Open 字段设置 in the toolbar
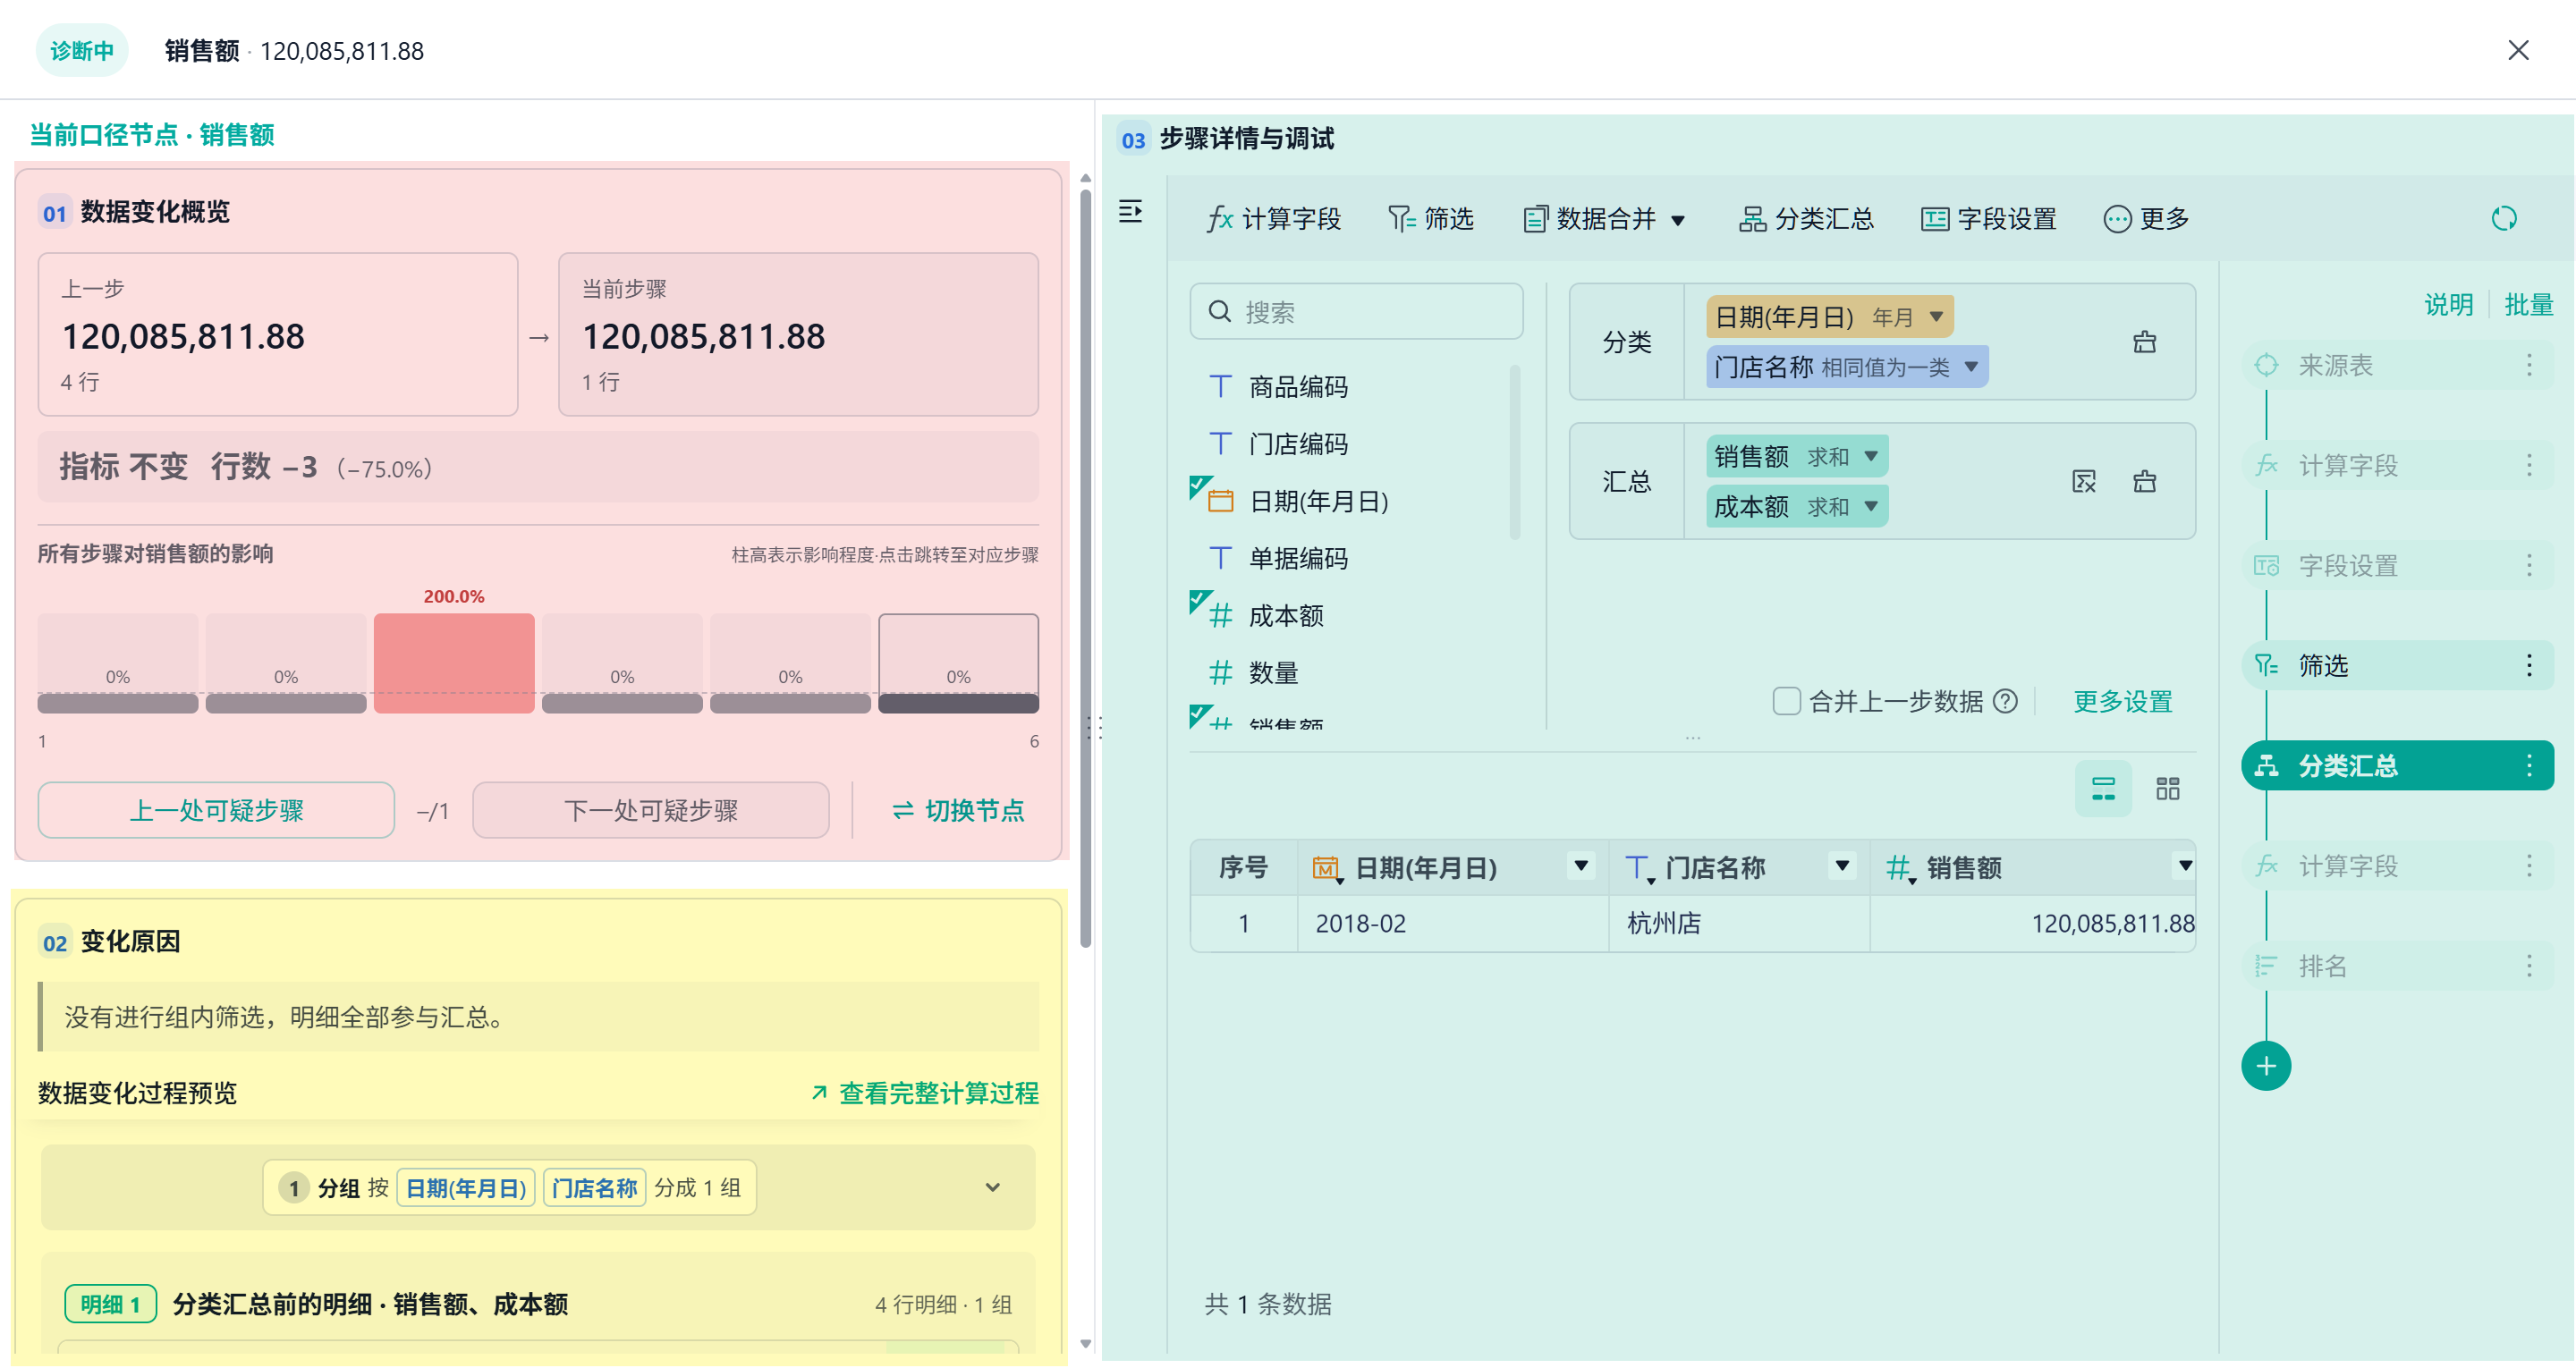The height and width of the screenshot is (1368, 2576). pos(1988,219)
